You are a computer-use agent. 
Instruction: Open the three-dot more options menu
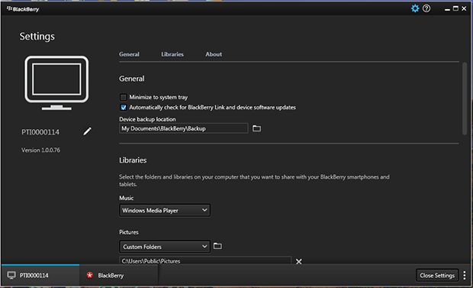tap(465, 275)
